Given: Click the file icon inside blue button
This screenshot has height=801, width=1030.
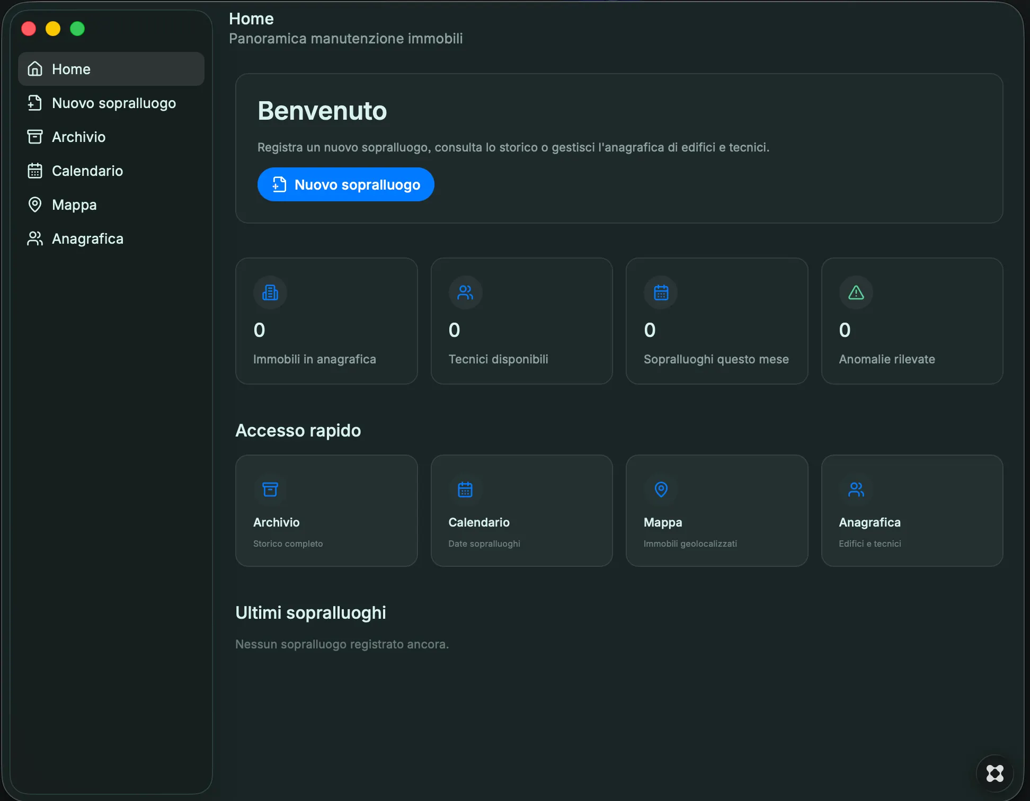Looking at the screenshot, I should point(279,184).
